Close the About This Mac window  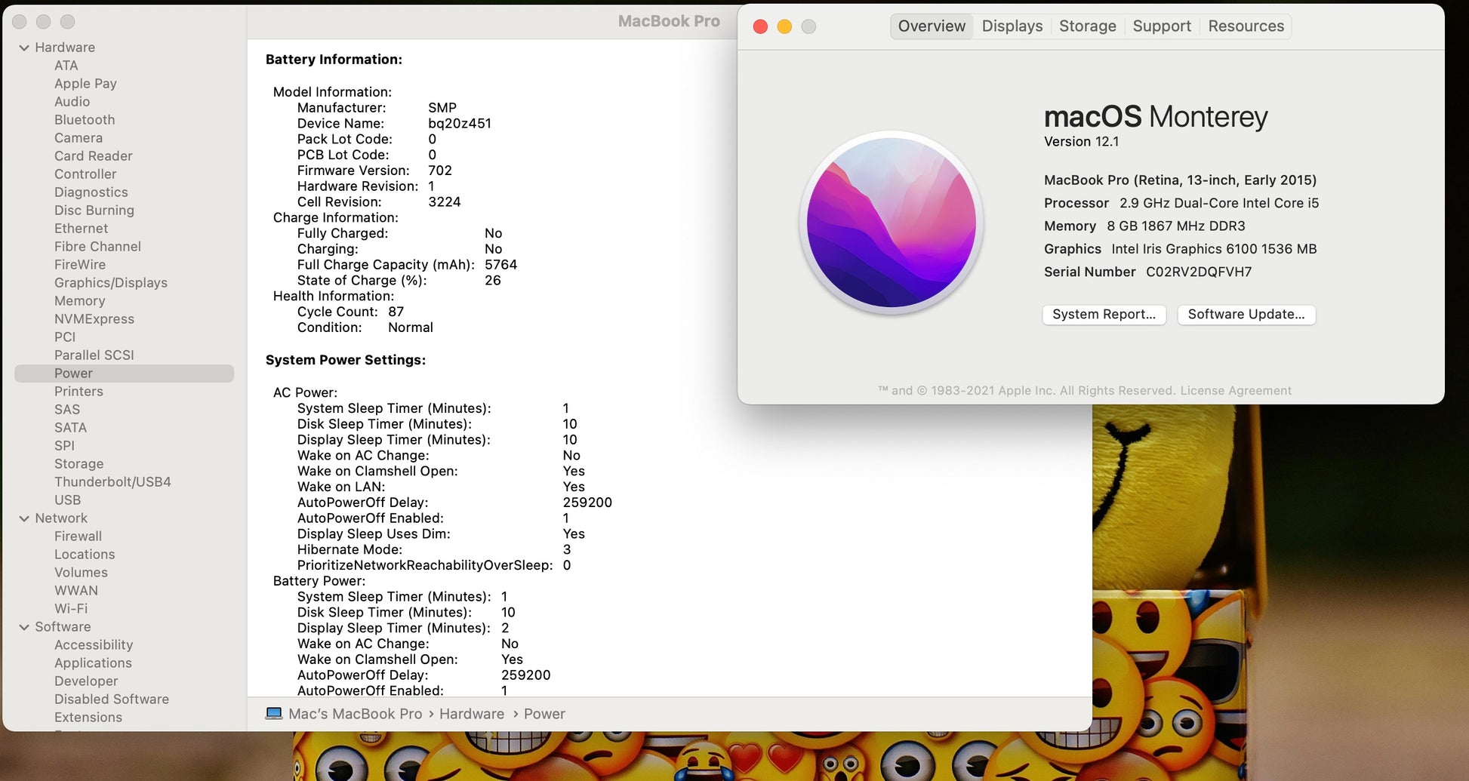(x=760, y=27)
